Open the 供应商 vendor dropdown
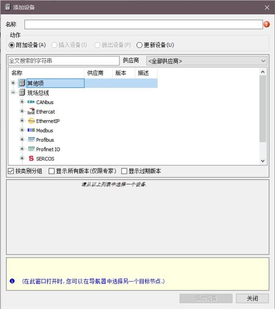Image resolution: width=275 pixels, height=309 pixels. [207, 61]
